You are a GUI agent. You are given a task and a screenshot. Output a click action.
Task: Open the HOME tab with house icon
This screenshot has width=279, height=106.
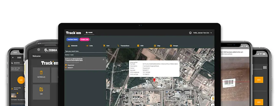coord(89,33)
